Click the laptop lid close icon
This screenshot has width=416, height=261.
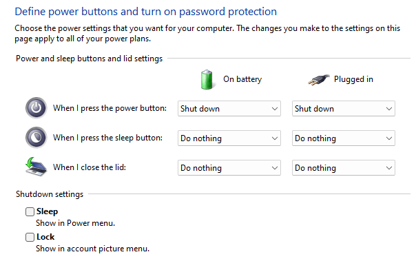point(36,167)
